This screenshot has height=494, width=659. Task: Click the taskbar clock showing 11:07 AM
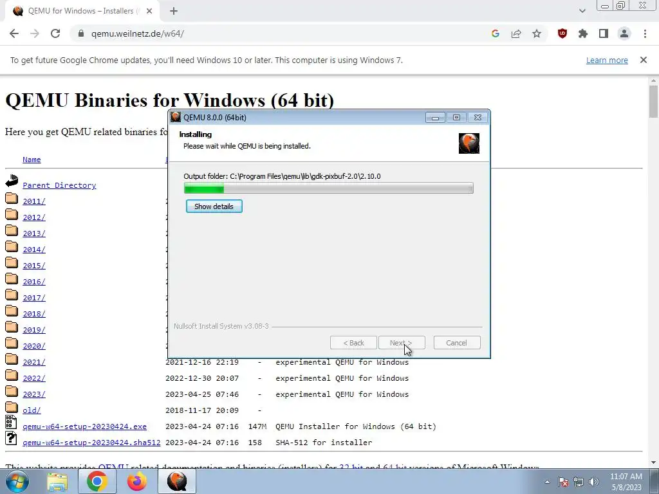click(x=626, y=482)
